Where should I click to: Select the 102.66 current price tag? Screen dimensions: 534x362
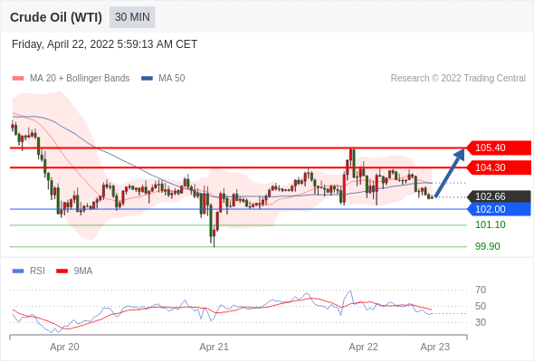[x=499, y=196]
